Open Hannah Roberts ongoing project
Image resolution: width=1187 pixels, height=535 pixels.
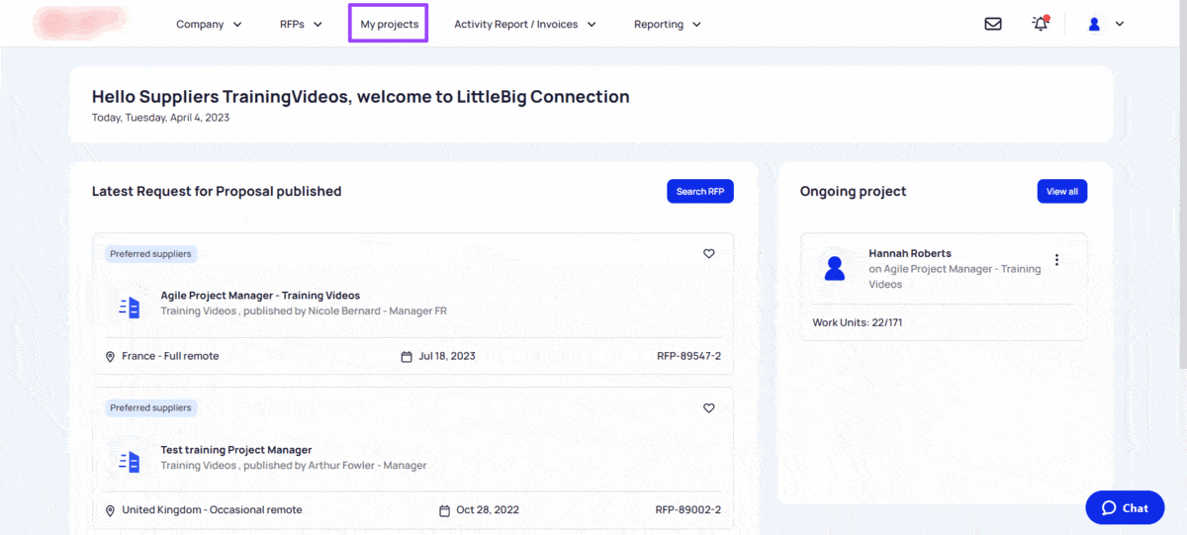[x=943, y=287]
